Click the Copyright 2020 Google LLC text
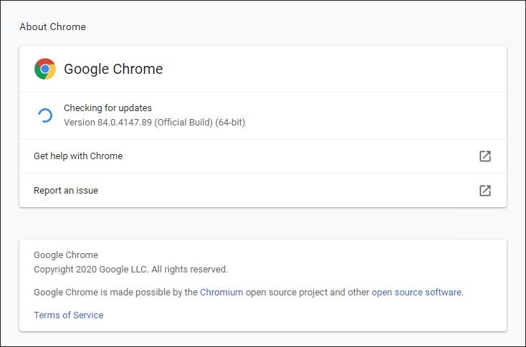Screen dimensions: 526x347 131,270
